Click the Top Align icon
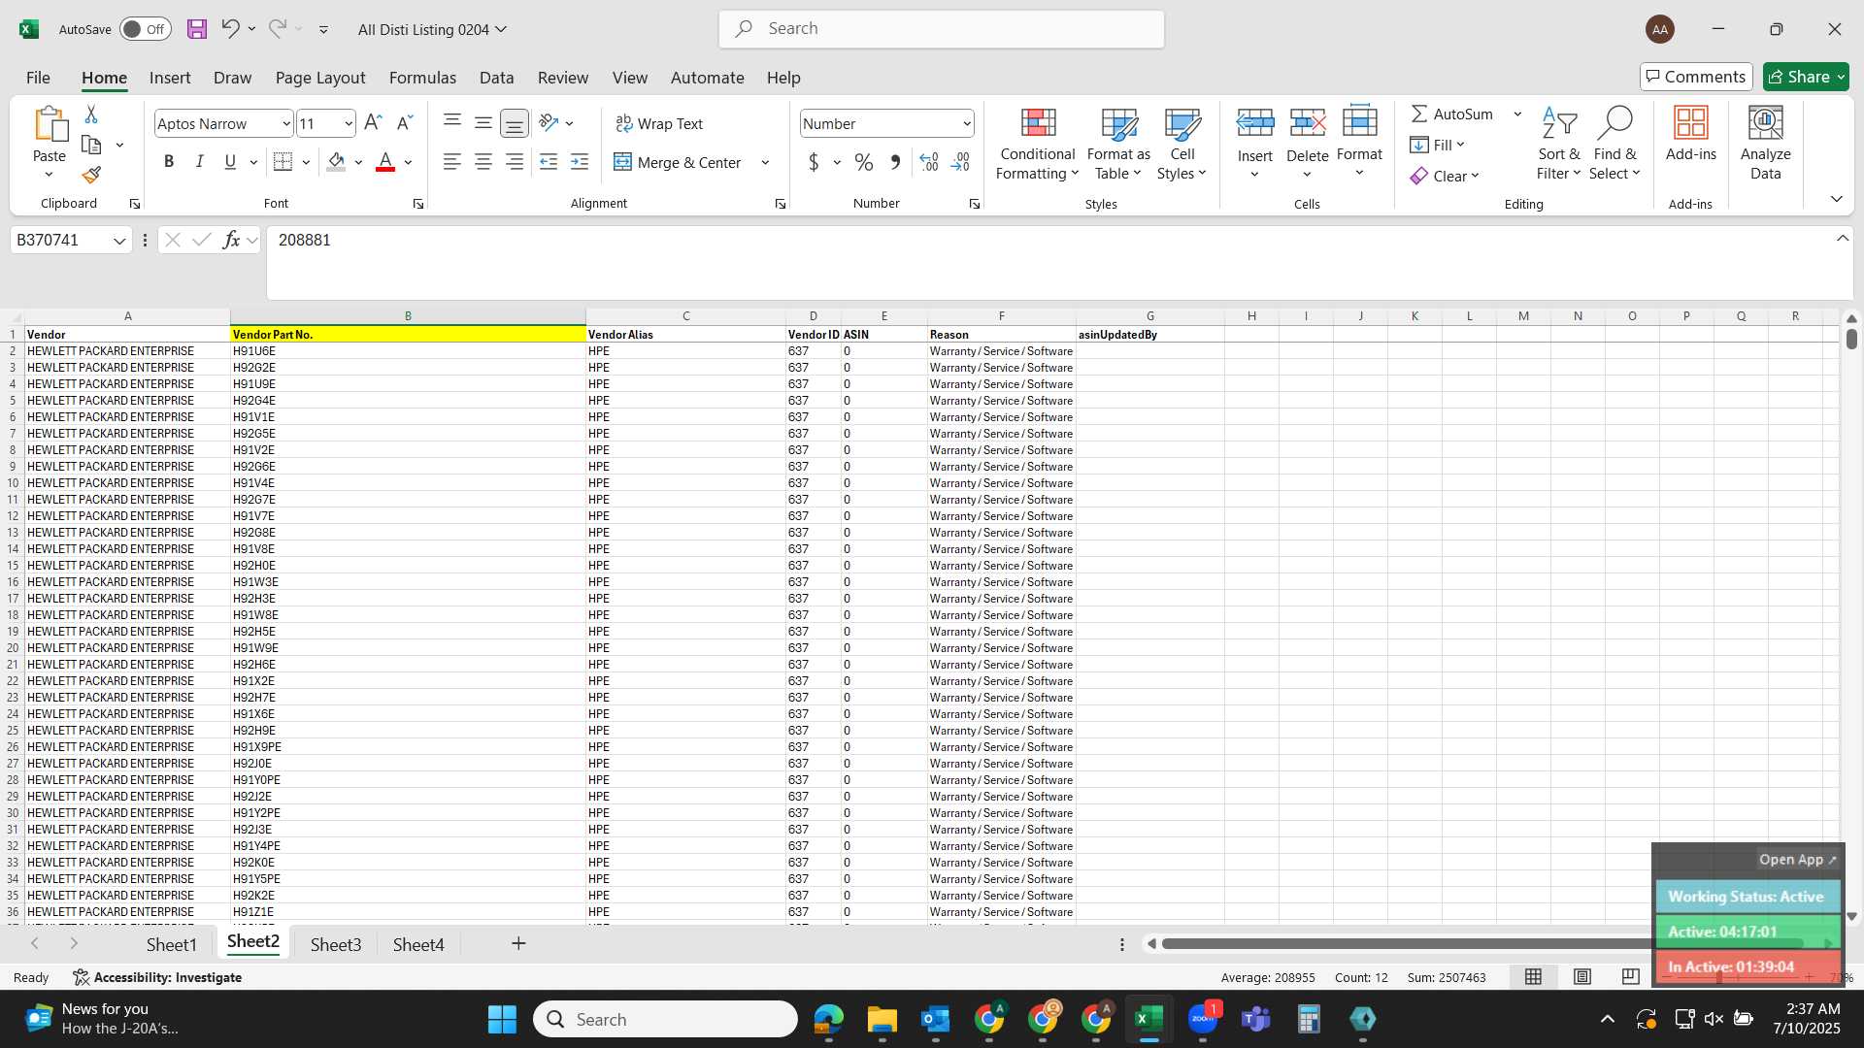The image size is (1864, 1048). click(451, 122)
